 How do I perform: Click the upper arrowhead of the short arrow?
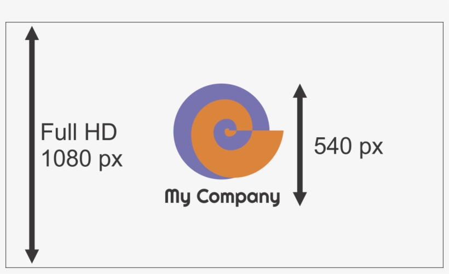pyautogui.click(x=300, y=91)
